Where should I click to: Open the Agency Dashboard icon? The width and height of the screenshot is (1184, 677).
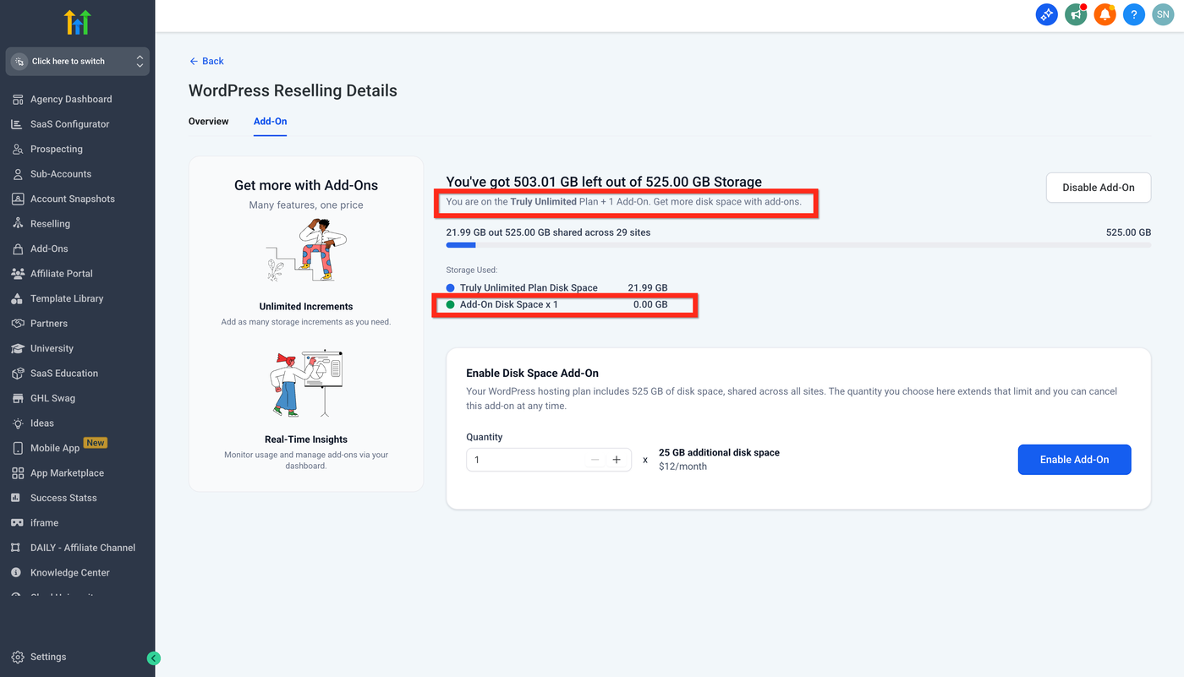tap(18, 99)
